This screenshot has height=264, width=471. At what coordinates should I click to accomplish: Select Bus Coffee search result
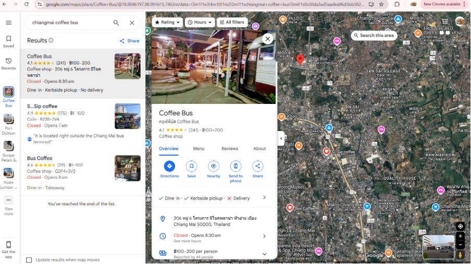point(83,174)
